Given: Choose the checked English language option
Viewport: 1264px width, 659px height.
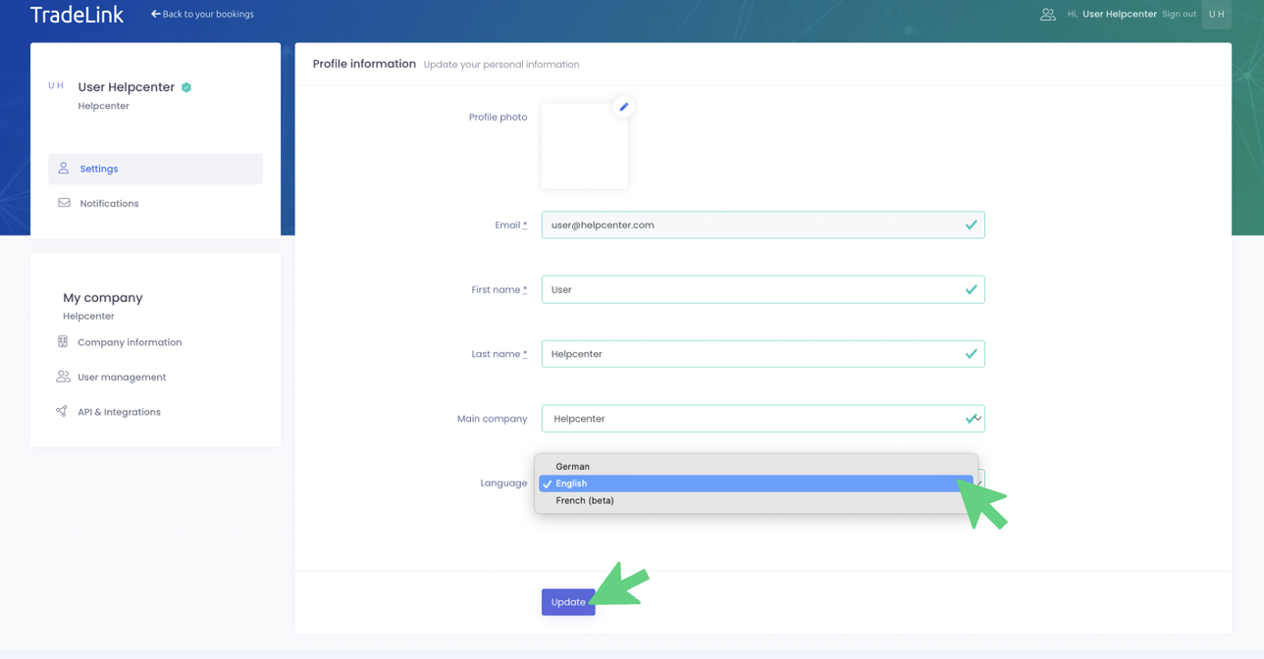Looking at the screenshot, I should point(571,483).
